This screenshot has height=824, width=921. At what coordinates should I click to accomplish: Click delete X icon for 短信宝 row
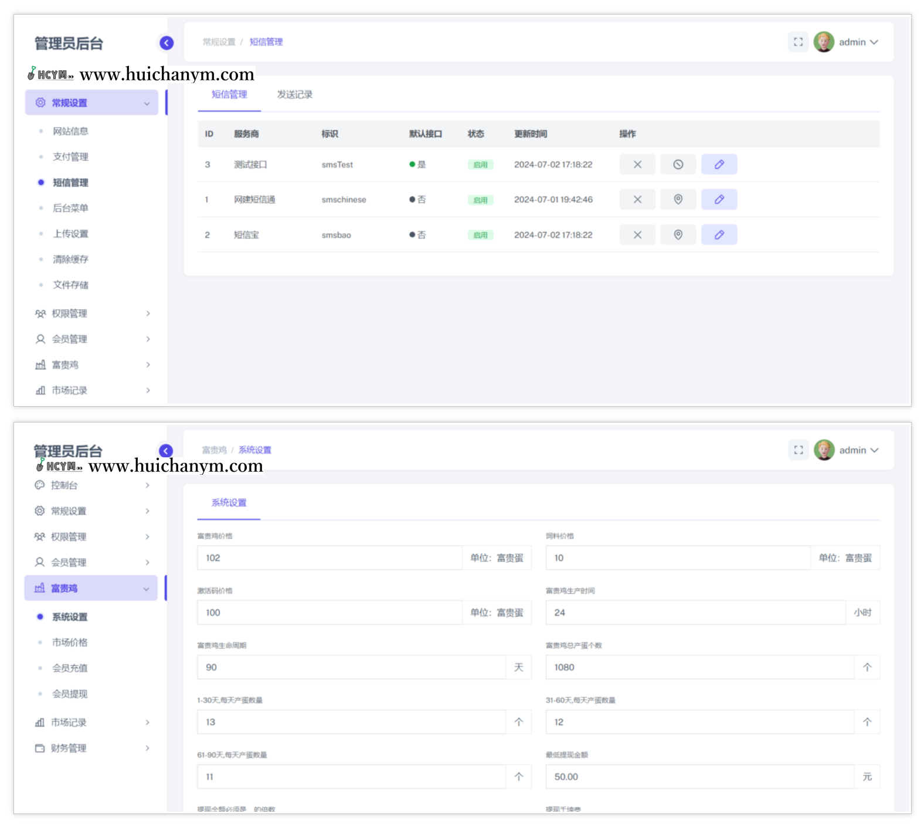637,235
